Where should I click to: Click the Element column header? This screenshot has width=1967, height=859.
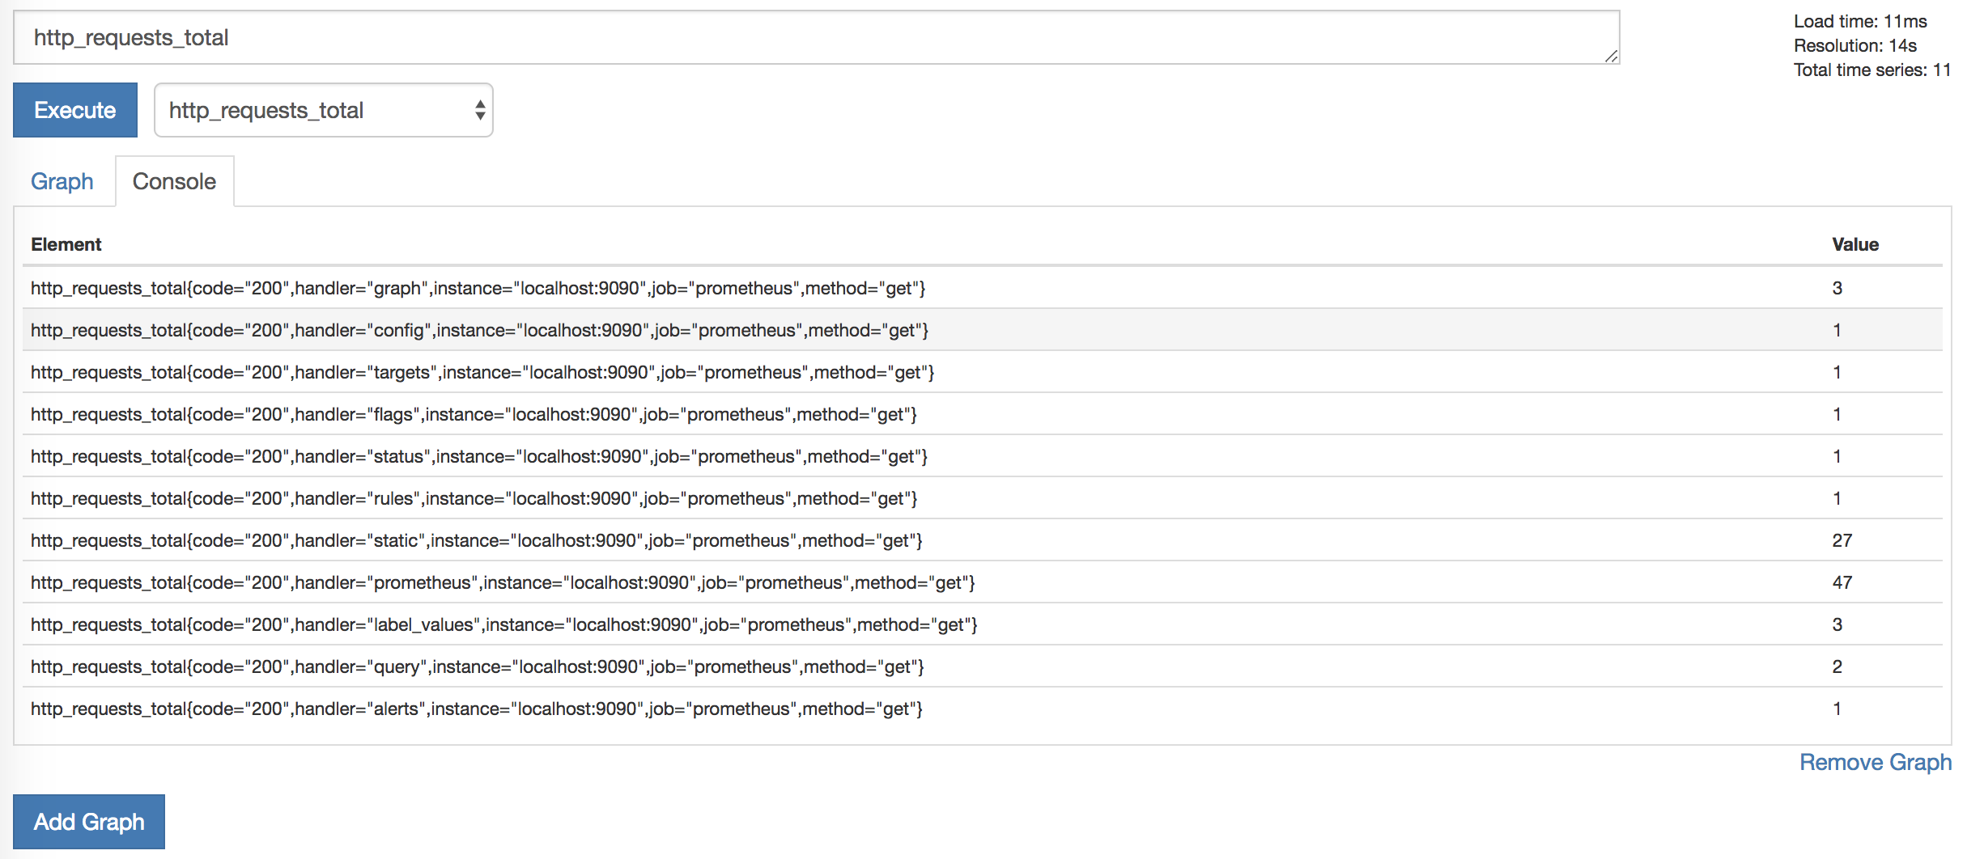click(x=66, y=244)
